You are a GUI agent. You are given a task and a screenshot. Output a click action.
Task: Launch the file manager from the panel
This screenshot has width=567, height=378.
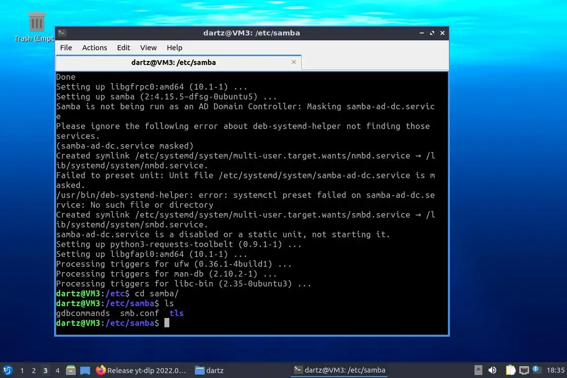[71, 371]
